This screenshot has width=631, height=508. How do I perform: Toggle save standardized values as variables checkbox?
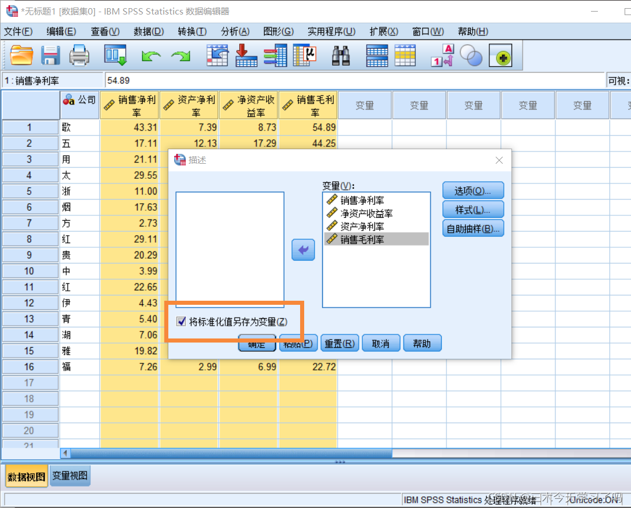(181, 321)
